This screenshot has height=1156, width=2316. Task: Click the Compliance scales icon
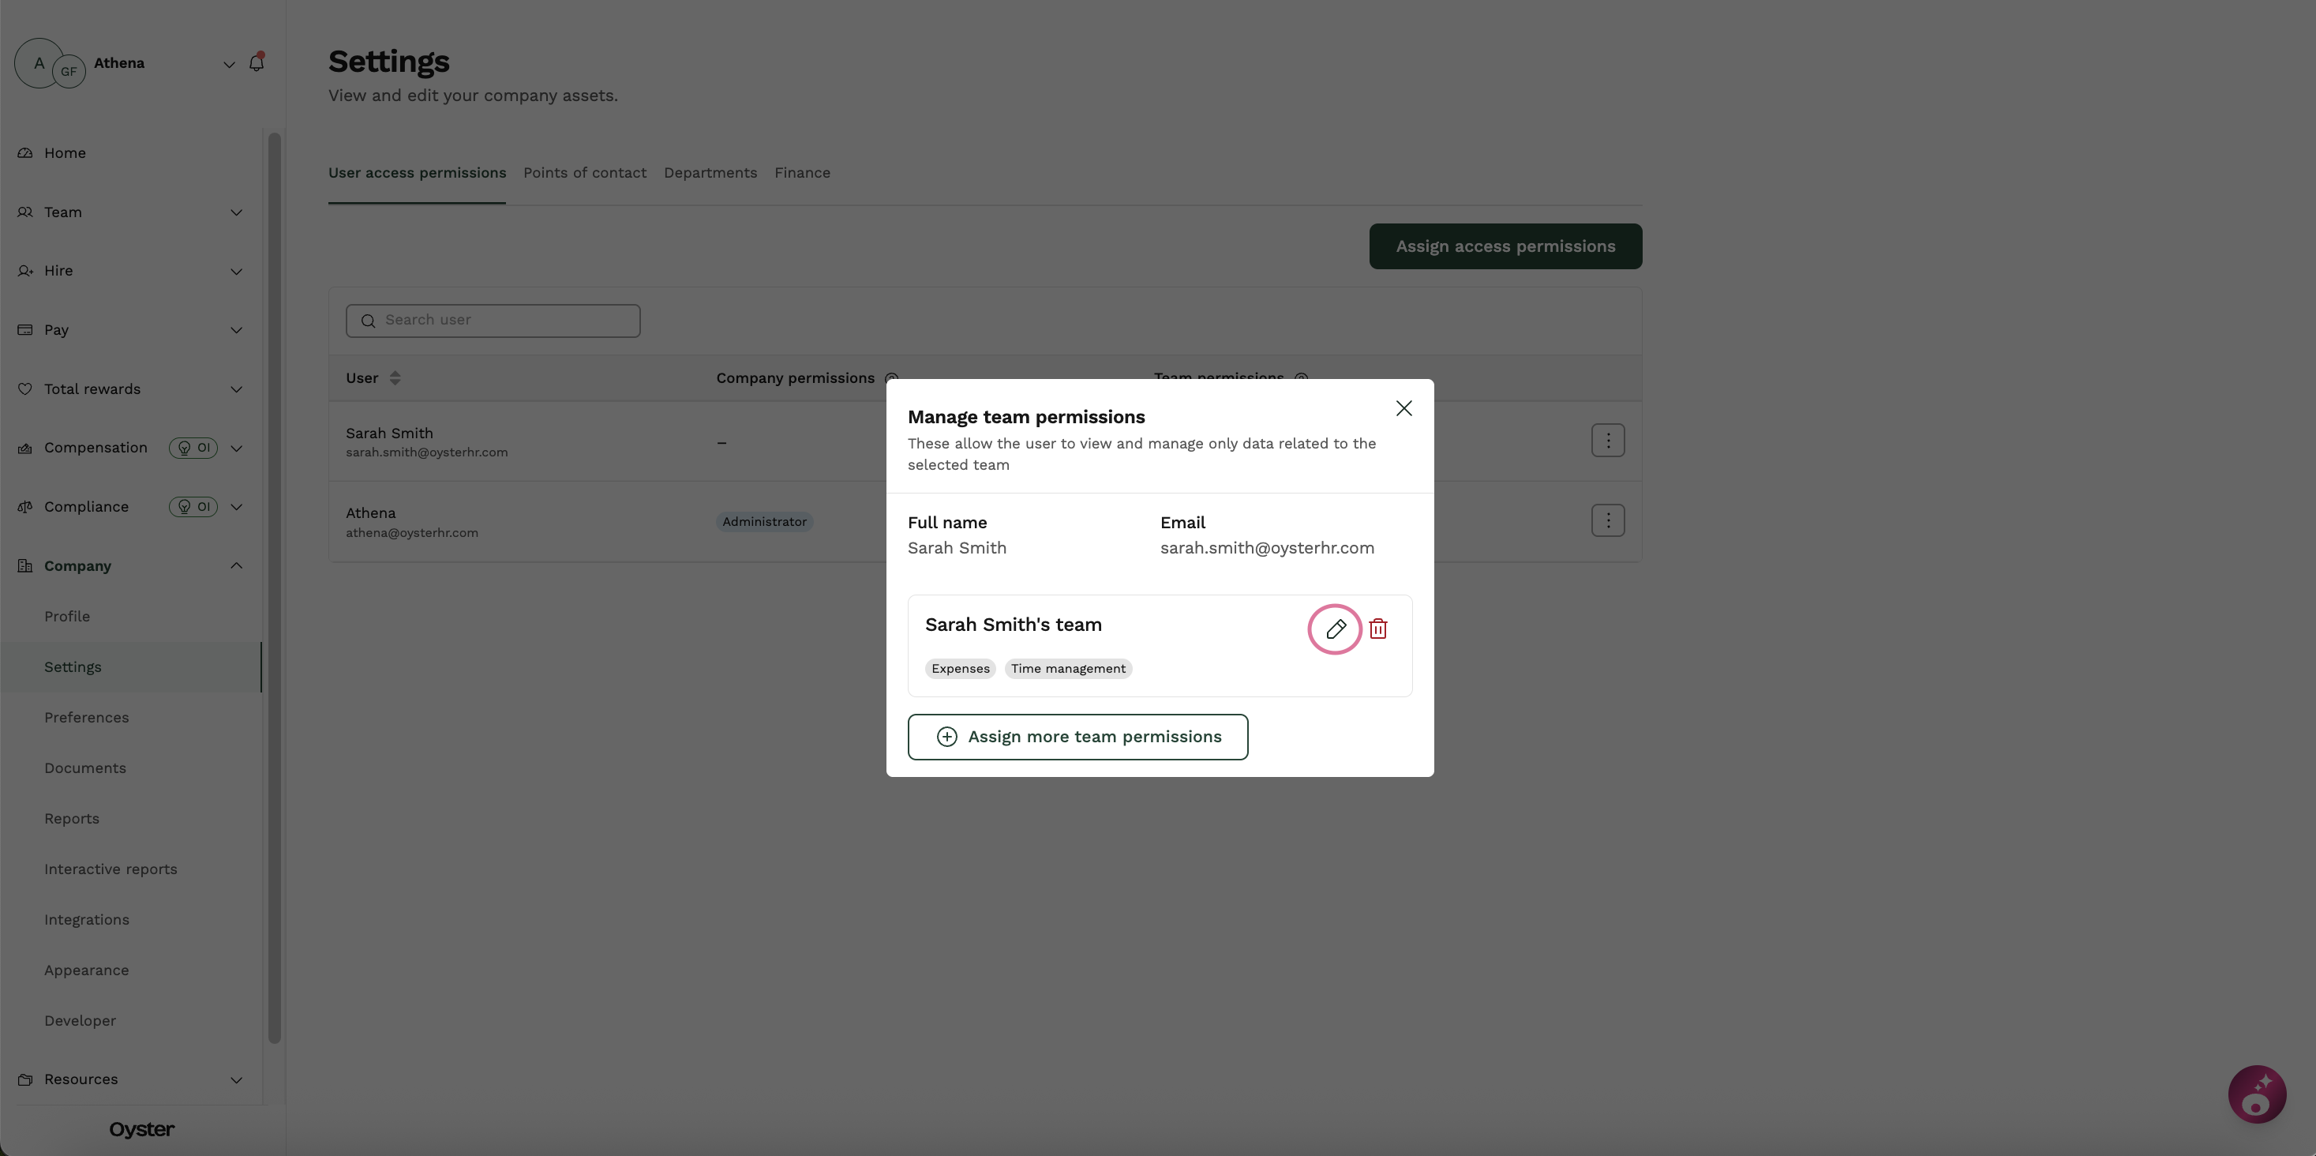25,506
